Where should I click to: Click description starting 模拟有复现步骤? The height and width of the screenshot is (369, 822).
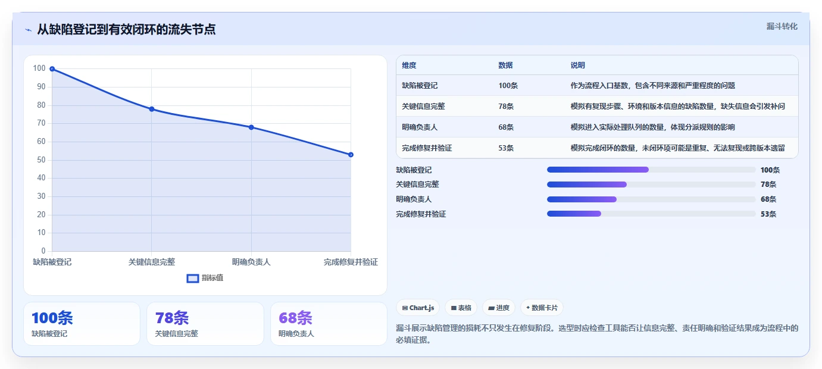coord(677,107)
